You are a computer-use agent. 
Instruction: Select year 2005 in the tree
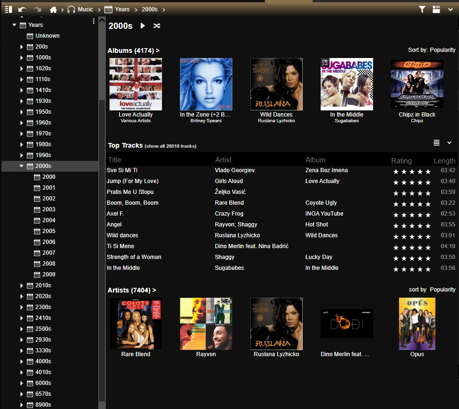pos(49,231)
